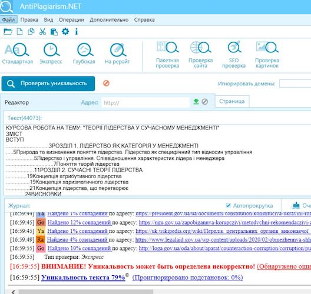The height and width of the screenshot is (294, 311).
Task: Toggle the Автопрокрутка checkbox
Action: [x=229, y=205]
